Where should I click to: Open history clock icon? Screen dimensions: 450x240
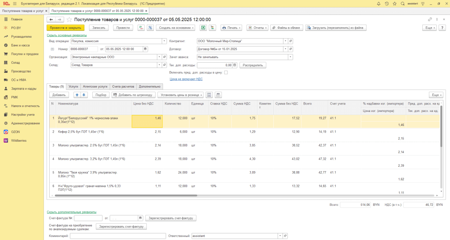point(387,4)
